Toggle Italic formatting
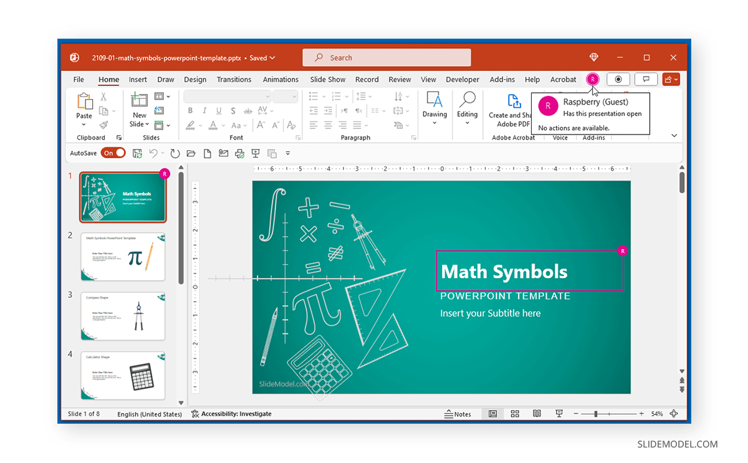The width and height of the screenshot is (748, 463). click(x=204, y=111)
